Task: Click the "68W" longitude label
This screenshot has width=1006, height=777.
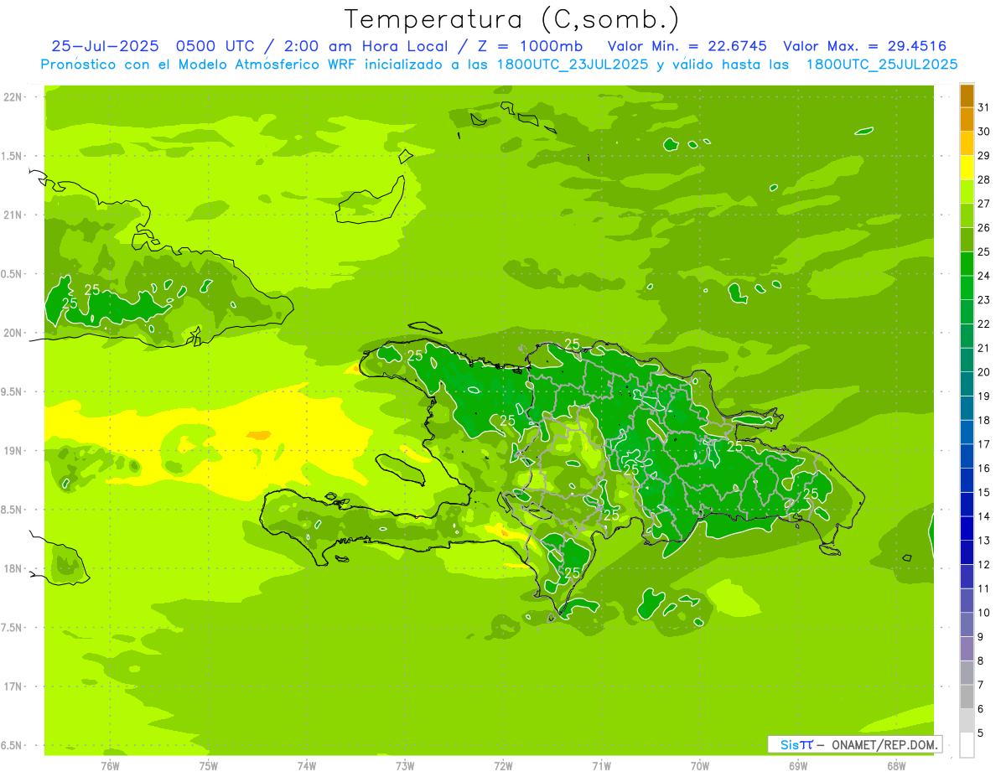Action: (896, 765)
